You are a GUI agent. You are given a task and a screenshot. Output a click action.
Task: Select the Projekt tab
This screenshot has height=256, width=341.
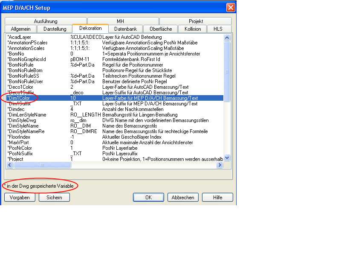pos(196,21)
